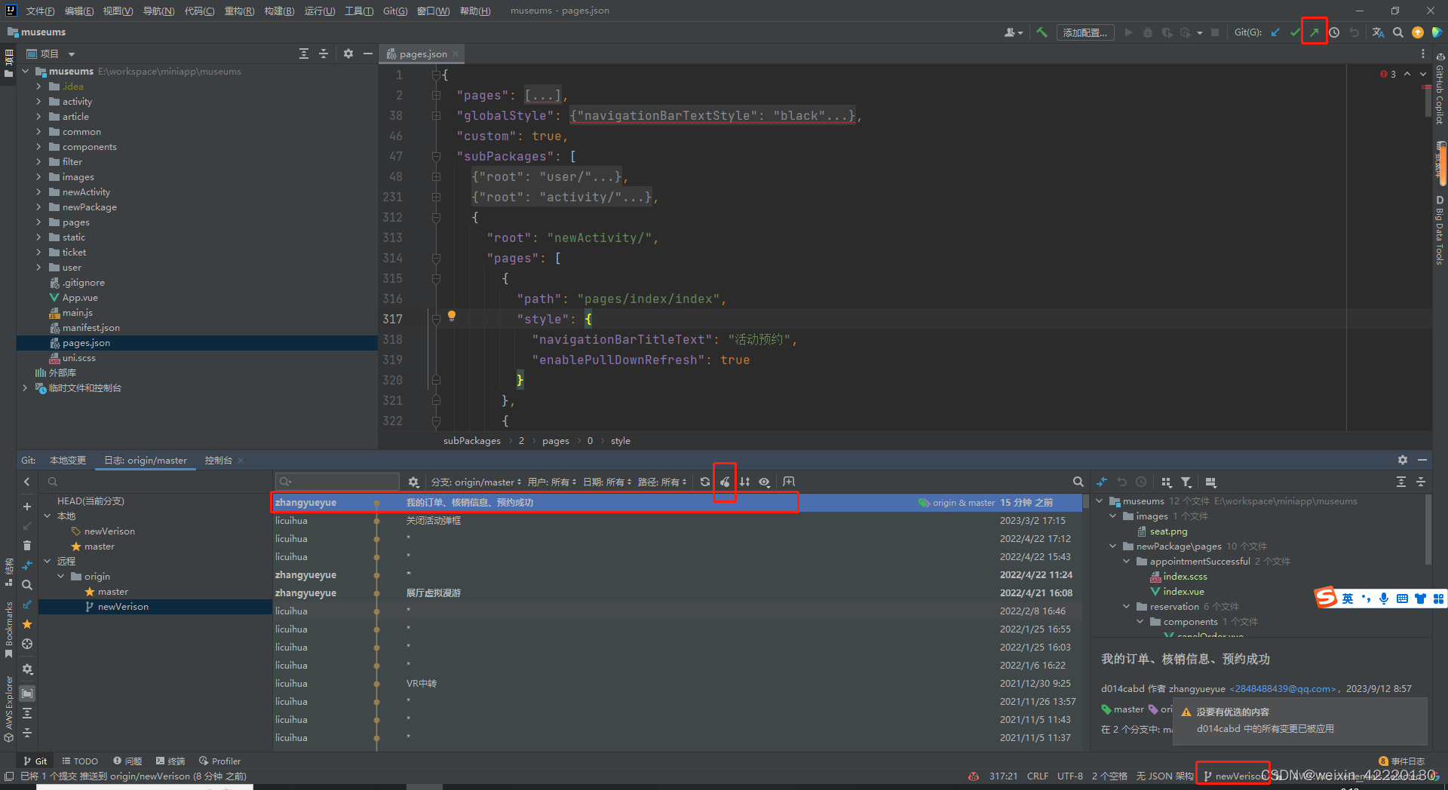Screen dimensions: 1448x790
Task: Open the TODO tool window tab
Action: [80, 761]
